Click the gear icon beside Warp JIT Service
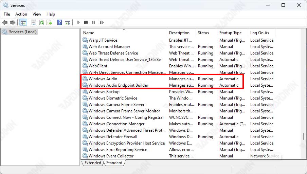Image resolution: width=307 pixels, height=174 pixels. 85,40
